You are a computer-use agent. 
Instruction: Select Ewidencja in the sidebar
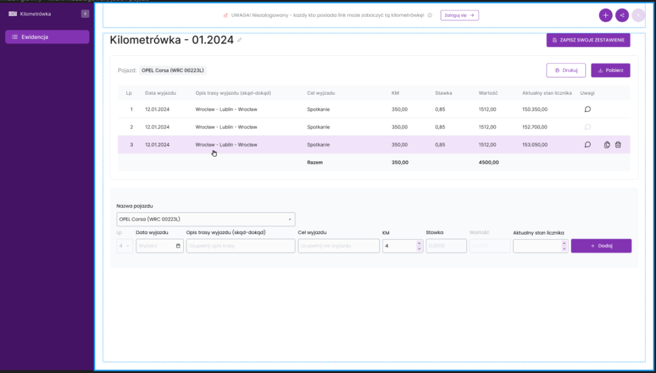[x=47, y=37]
